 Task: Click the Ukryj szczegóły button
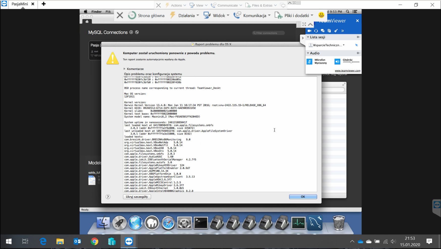(137, 197)
